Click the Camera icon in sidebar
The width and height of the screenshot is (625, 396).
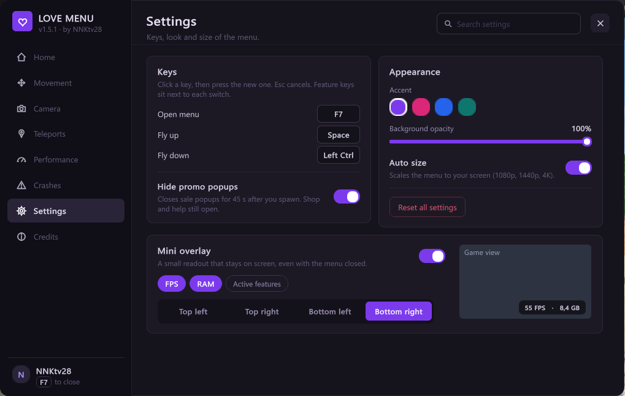21,109
